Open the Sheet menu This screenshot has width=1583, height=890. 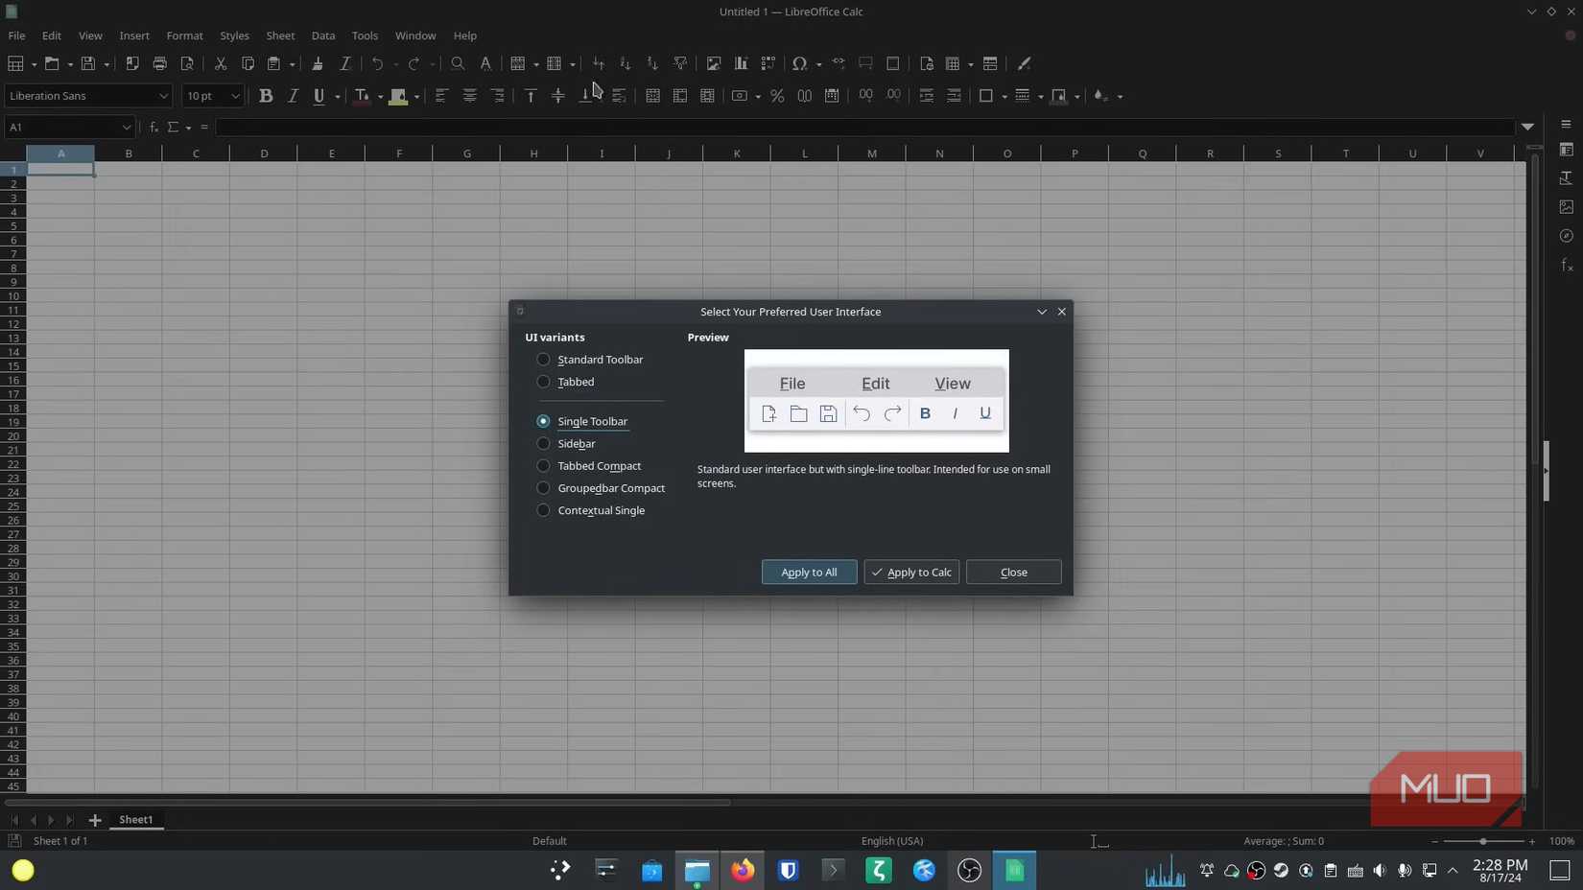click(280, 35)
